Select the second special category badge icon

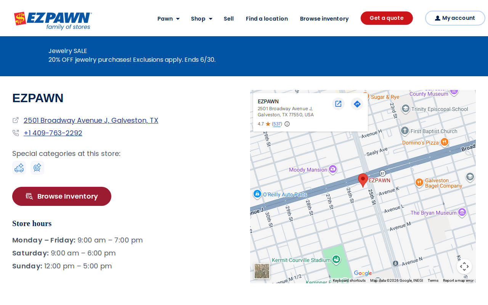[37, 168]
